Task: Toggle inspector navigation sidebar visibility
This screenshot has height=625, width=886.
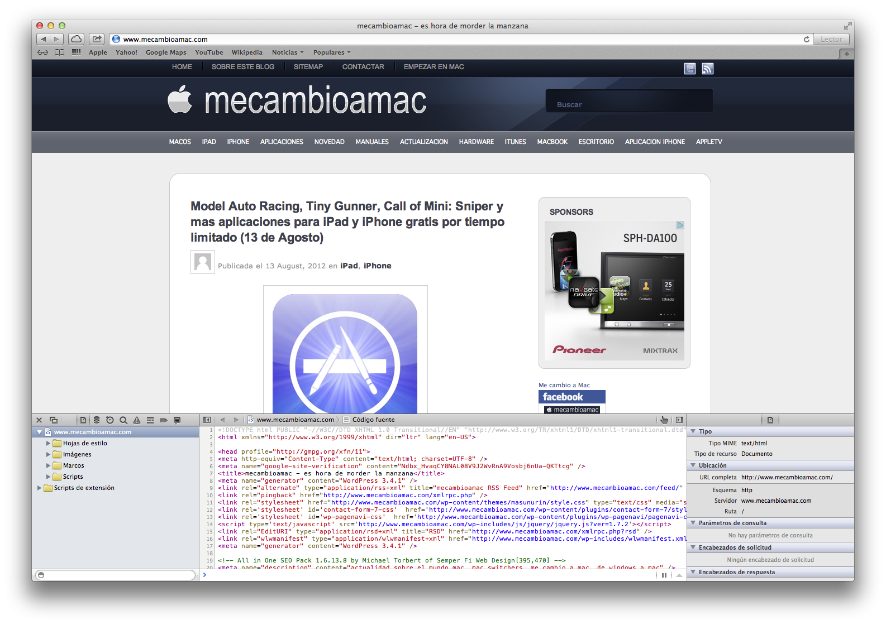Action: pos(207,420)
